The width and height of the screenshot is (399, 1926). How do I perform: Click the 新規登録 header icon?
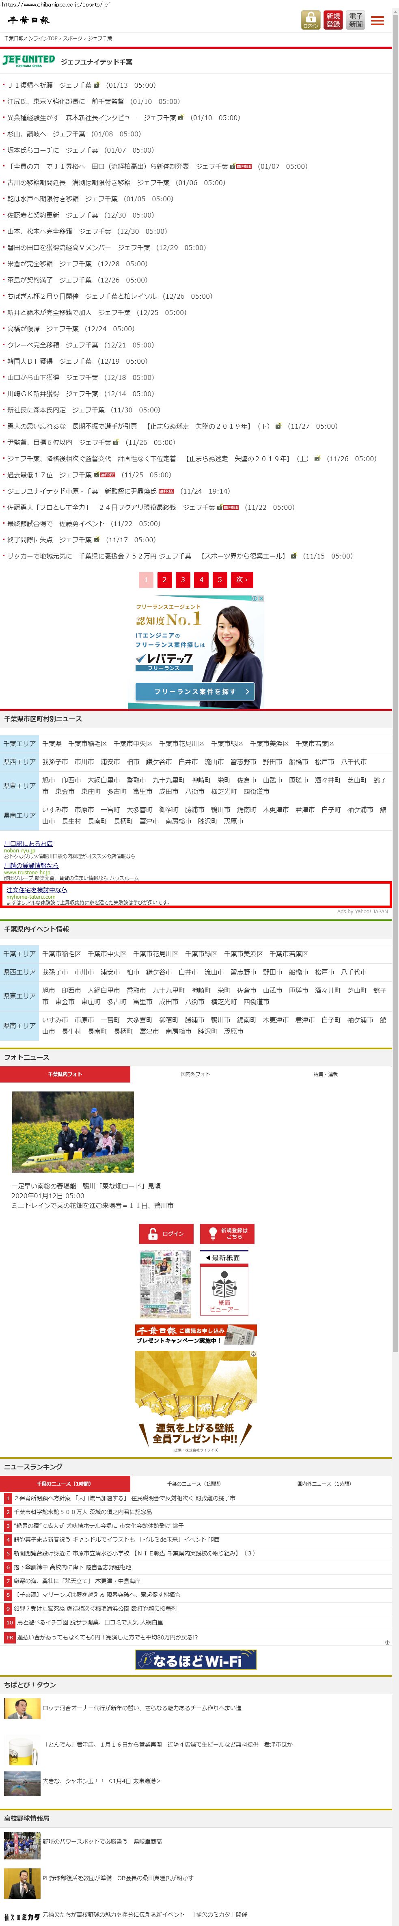pos(333,20)
